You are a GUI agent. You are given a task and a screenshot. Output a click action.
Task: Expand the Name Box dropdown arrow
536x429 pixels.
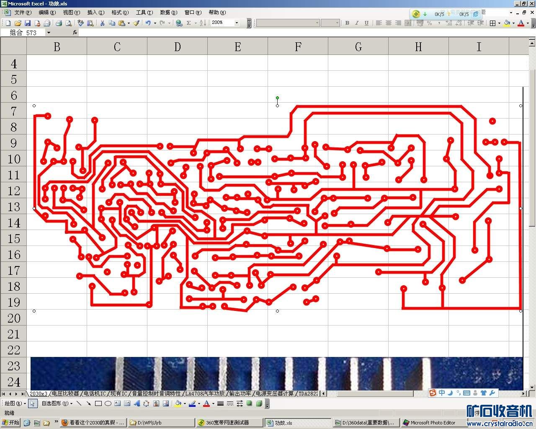coord(49,32)
